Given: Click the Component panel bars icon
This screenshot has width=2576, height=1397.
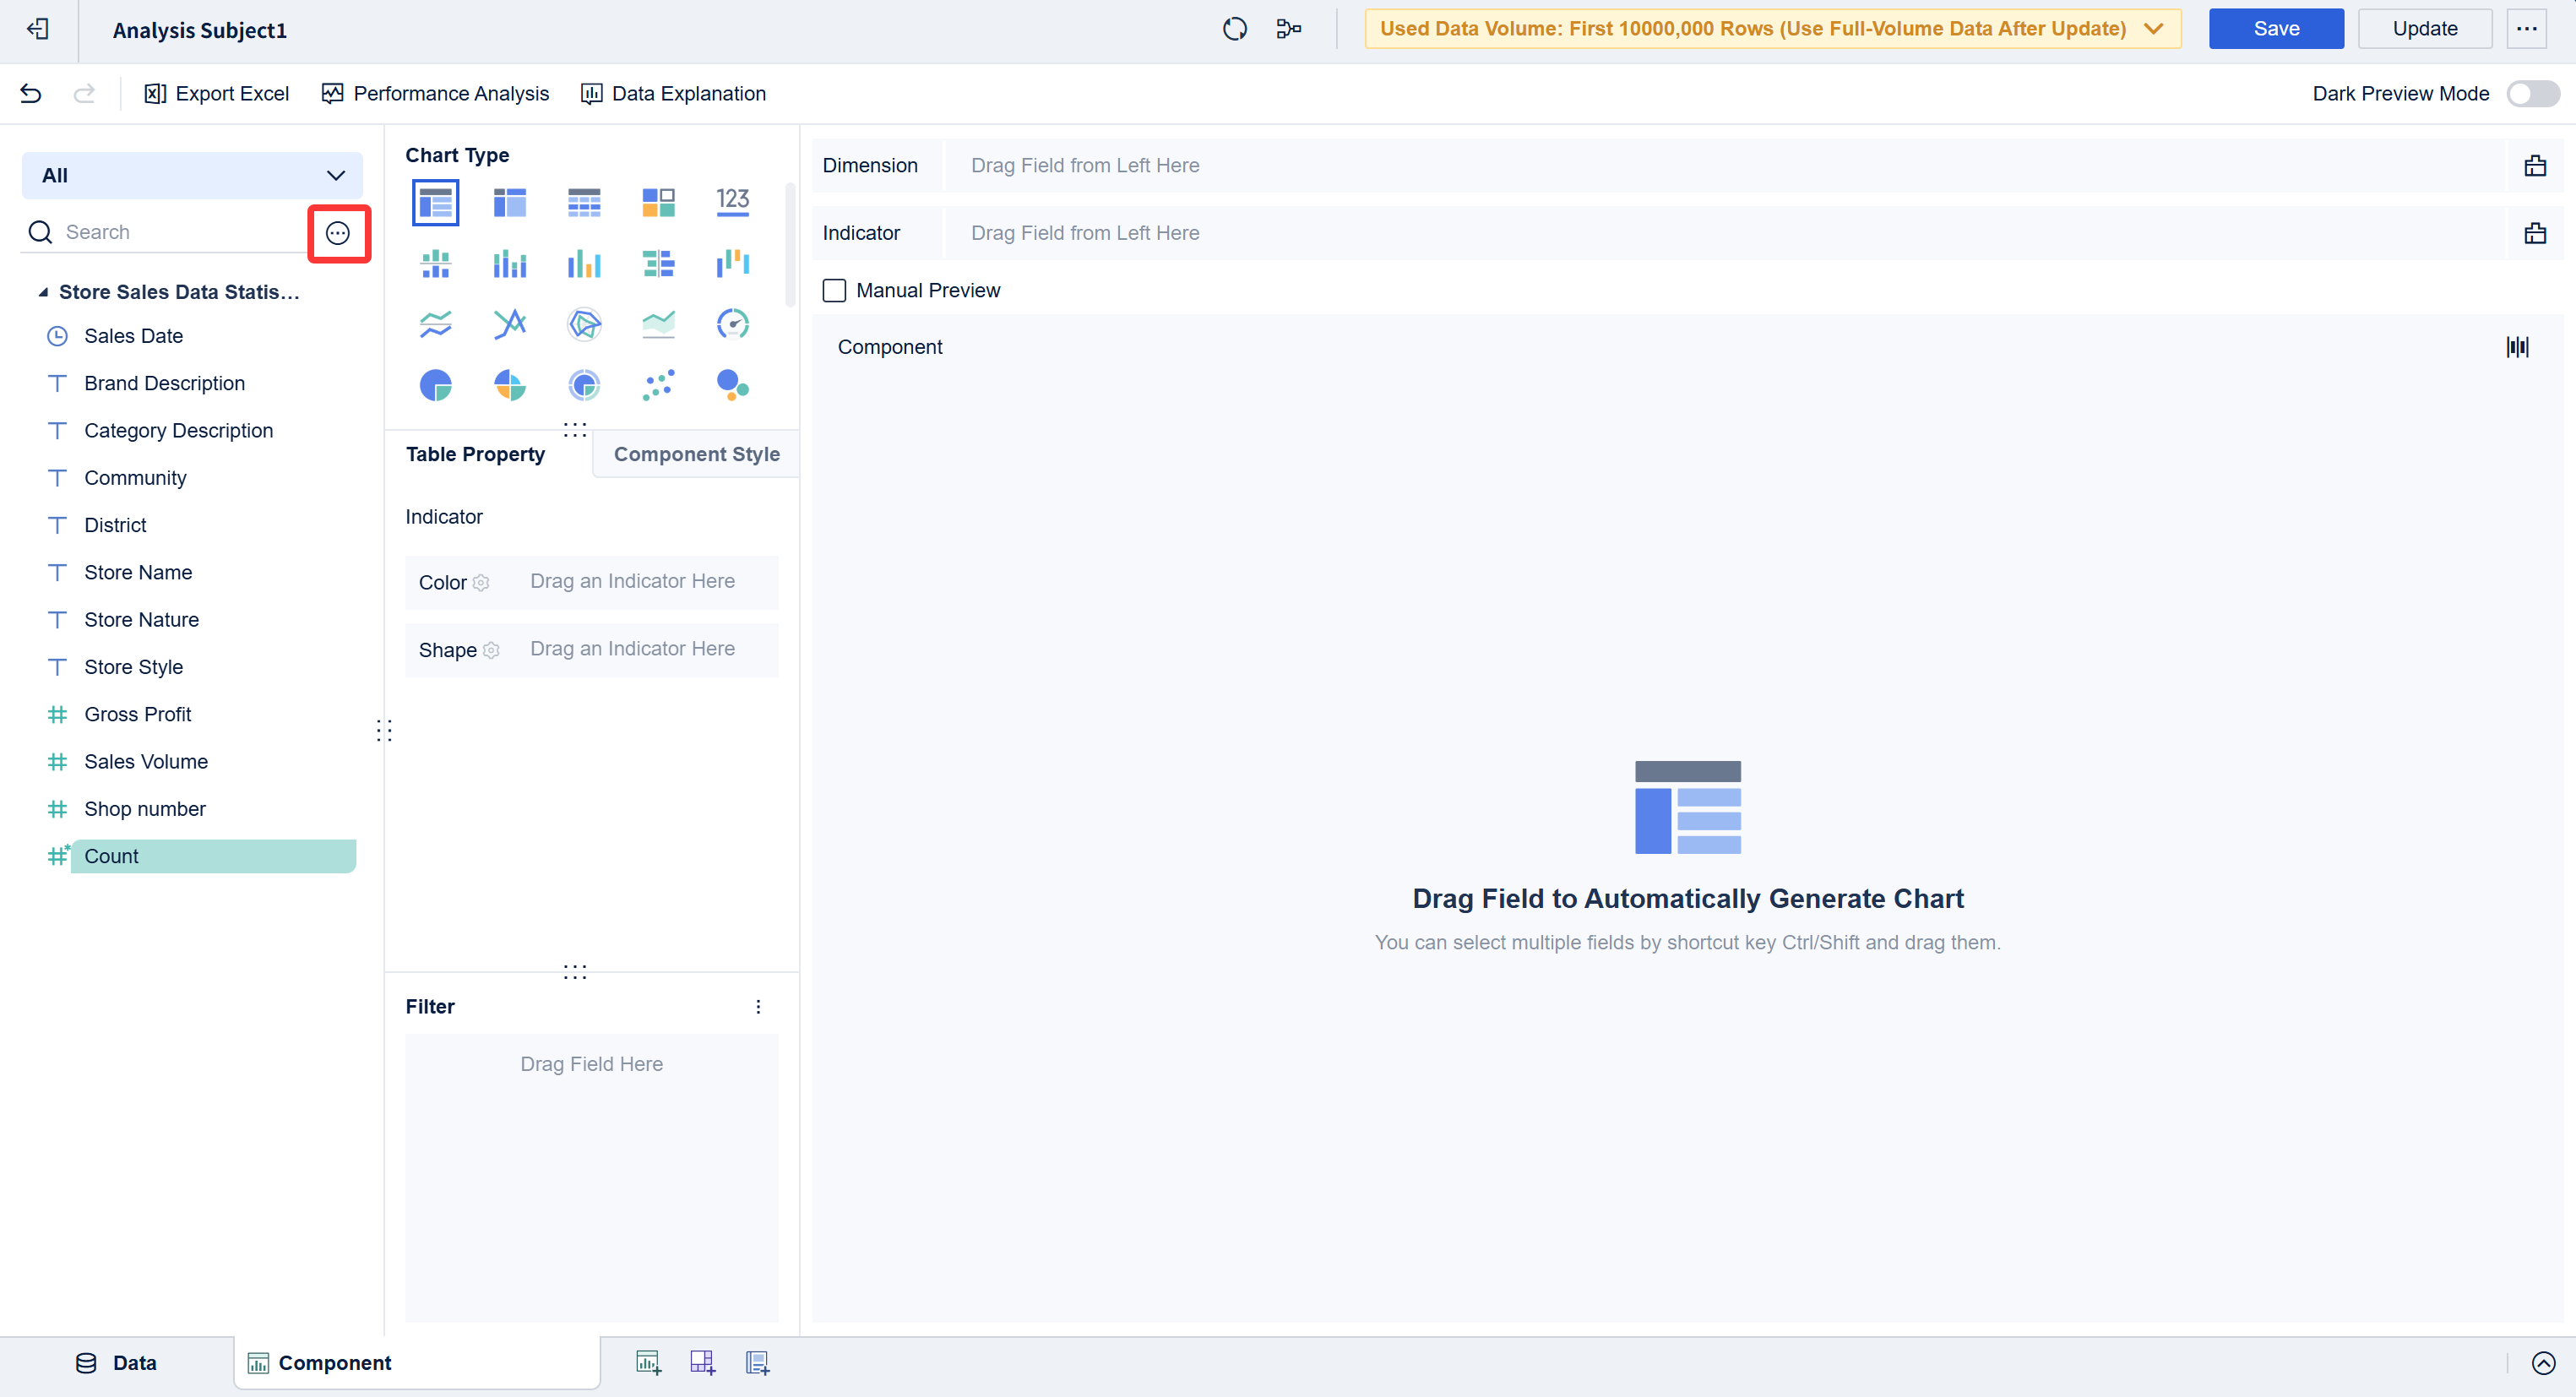Looking at the screenshot, I should (x=2517, y=347).
